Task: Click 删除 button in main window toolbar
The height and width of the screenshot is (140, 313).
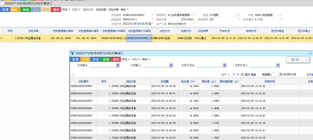Action: click(x=56, y=9)
